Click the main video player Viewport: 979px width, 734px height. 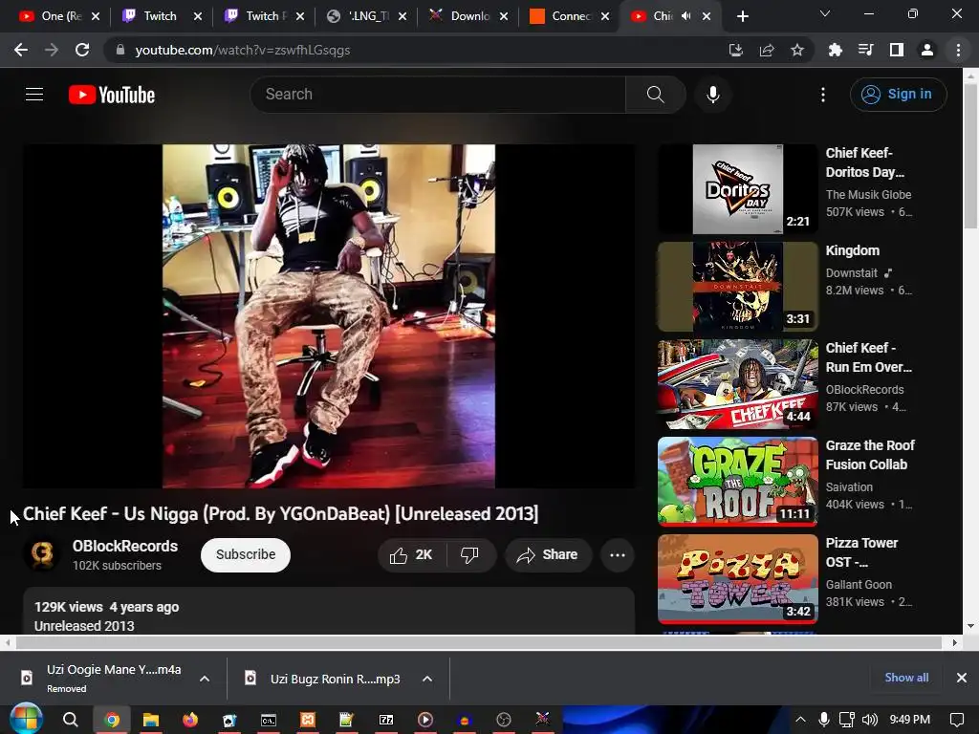tap(329, 315)
